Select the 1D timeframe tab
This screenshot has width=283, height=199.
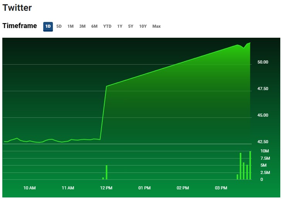48,27
